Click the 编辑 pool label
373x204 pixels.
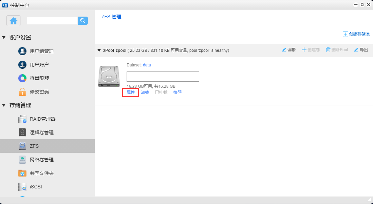point(292,50)
